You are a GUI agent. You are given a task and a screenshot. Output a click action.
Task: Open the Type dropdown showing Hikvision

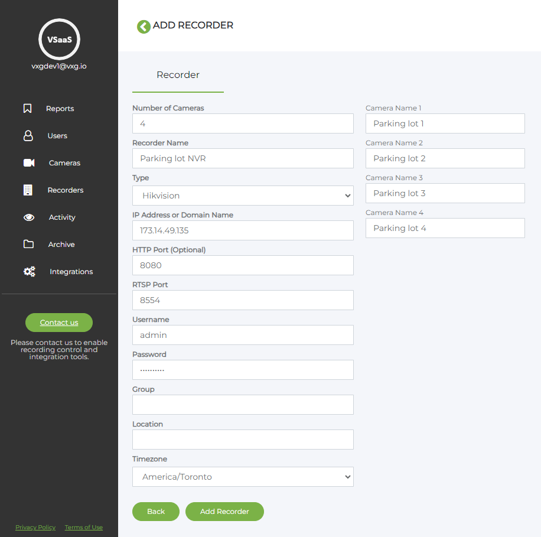tap(243, 196)
